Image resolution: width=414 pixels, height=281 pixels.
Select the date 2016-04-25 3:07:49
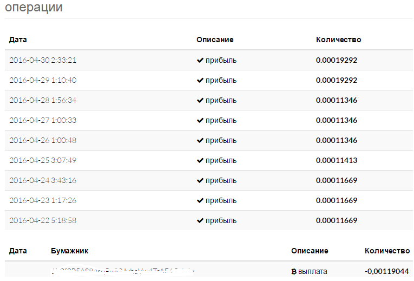pos(43,160)
